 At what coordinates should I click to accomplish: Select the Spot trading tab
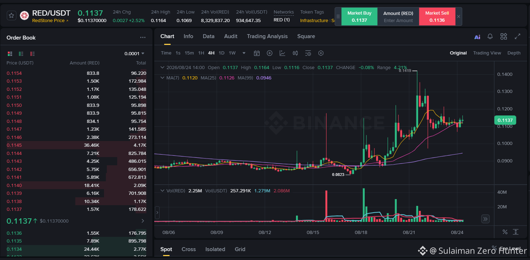pyautogui.click(x=166, y=249)
